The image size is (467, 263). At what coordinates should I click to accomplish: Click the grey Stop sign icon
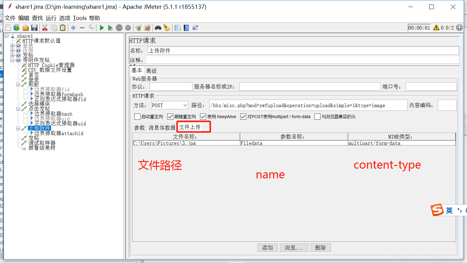pos(119,28)
